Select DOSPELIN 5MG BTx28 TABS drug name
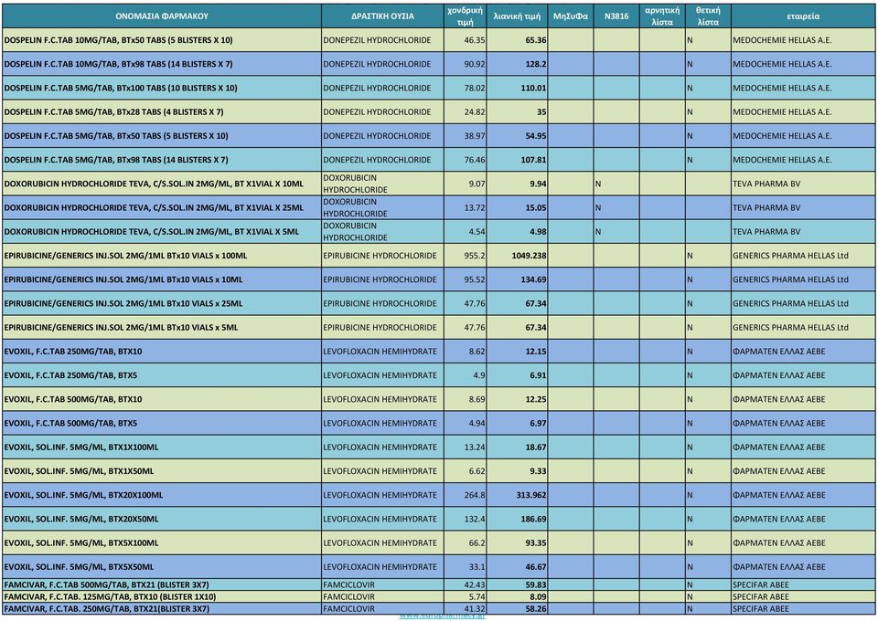878x621 pixels. pyautogui.click(x=113, y=112)
